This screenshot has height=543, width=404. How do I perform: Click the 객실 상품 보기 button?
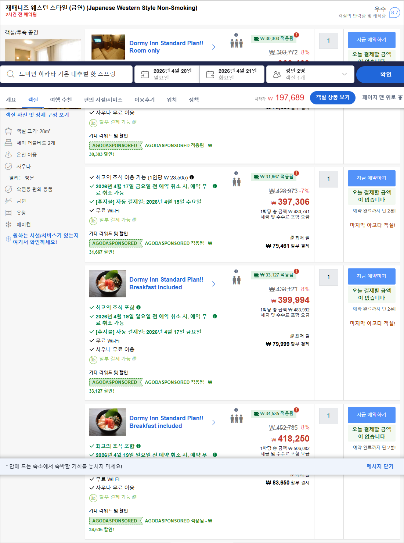click(332, 97)
